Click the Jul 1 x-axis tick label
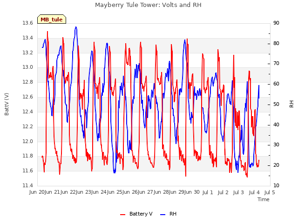This screenshot has width=298, height=223. click(x=207, y=192)
